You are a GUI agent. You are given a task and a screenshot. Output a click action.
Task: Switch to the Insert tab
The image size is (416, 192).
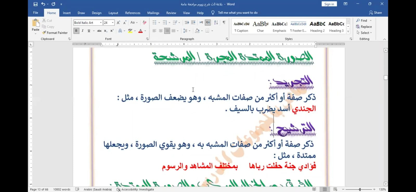67,13
